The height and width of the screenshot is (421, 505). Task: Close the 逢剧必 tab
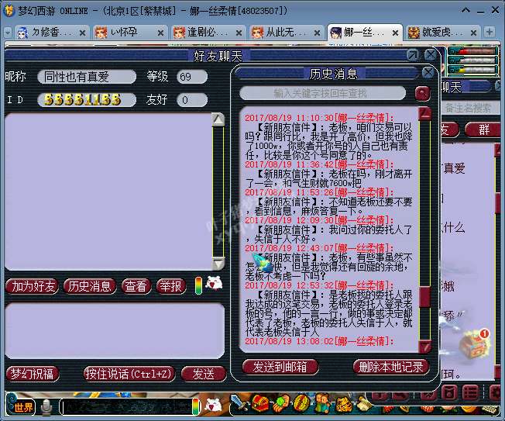pyautogui.click(x=239, y=33)
